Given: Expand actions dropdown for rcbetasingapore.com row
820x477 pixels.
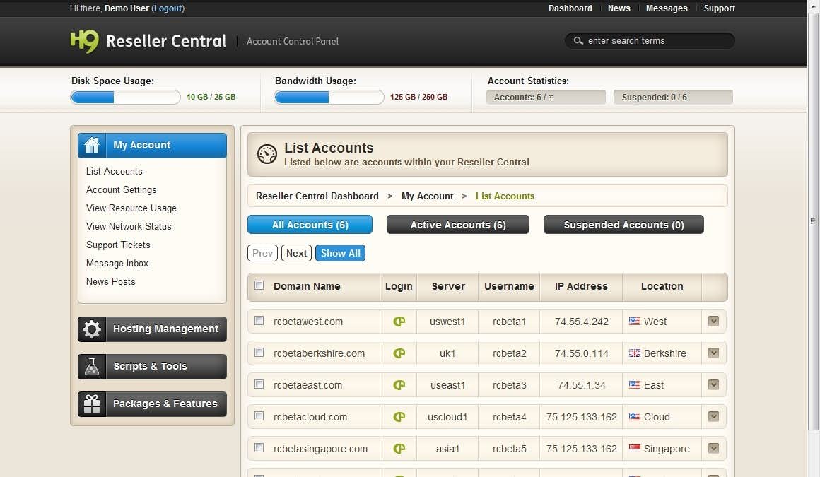Looking at the screenshot, I should pos(713,448).
